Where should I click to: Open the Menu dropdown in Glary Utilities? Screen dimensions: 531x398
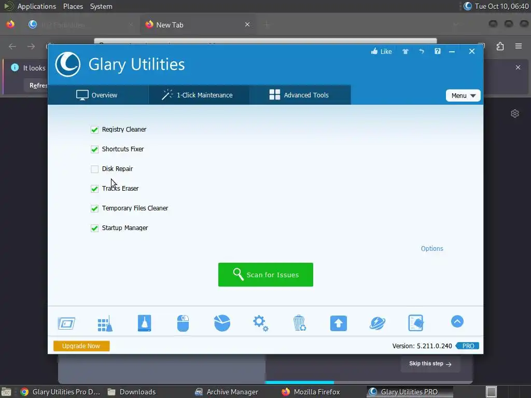coord(463,95)
